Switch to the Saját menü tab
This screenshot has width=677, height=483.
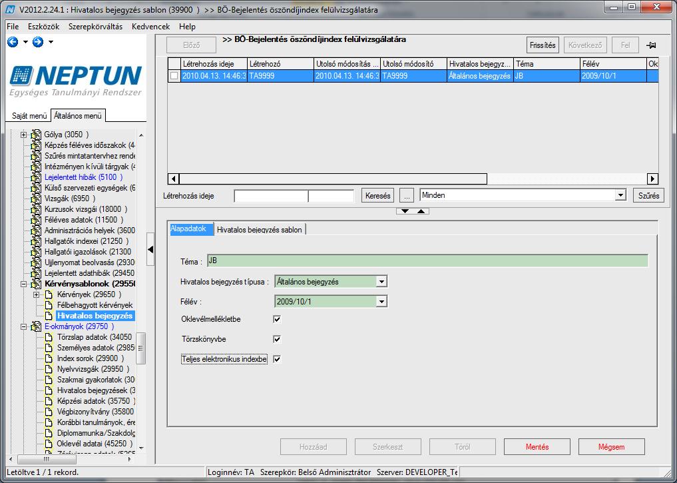[x=29, y=116]
